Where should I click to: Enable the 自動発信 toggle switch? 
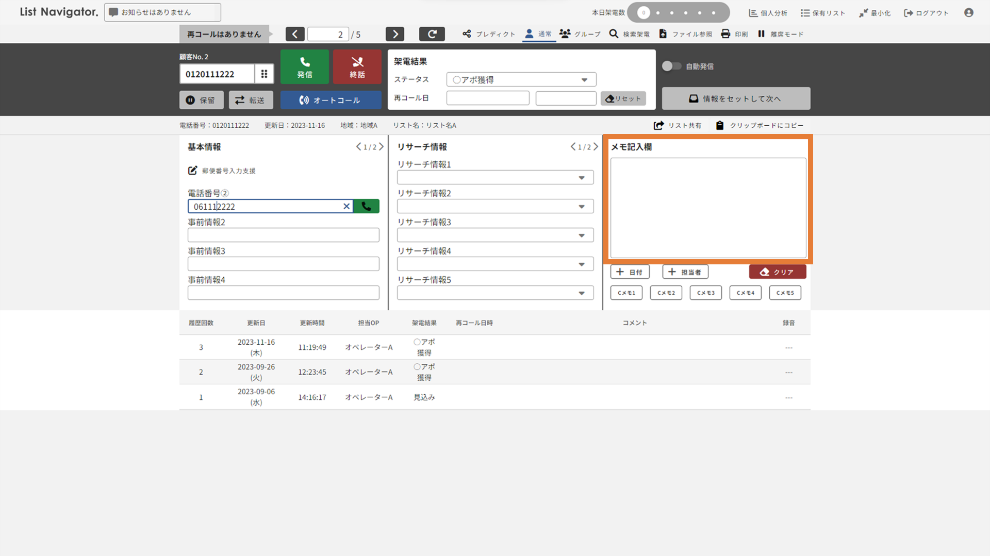point(671,66)
